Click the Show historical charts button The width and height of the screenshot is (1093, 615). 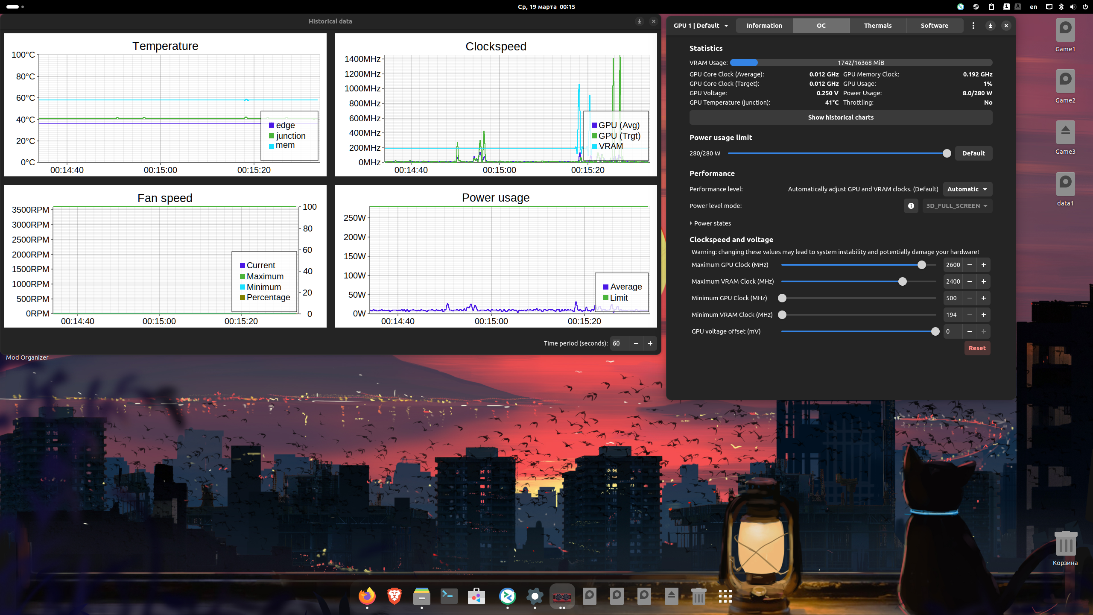(840, 117)
